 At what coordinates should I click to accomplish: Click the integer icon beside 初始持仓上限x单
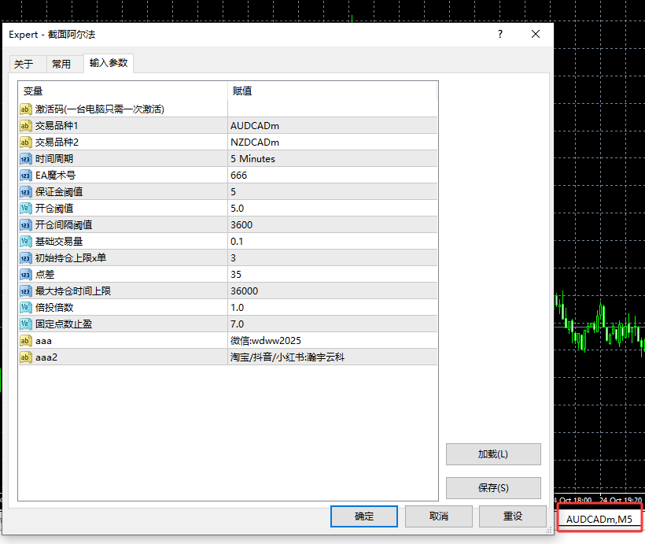25,257
